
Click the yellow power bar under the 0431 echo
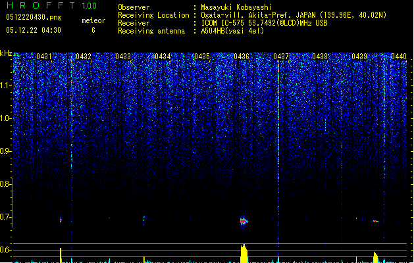[61, 255]
